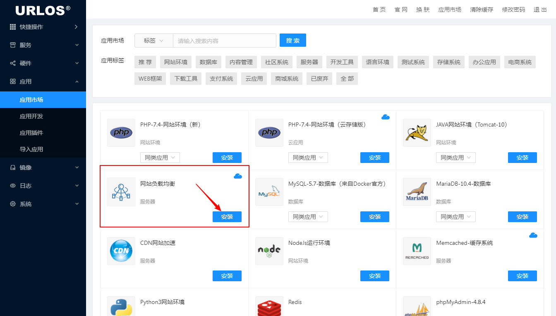
Task: Filter by the 全部 tag
Action: (347, 79)
